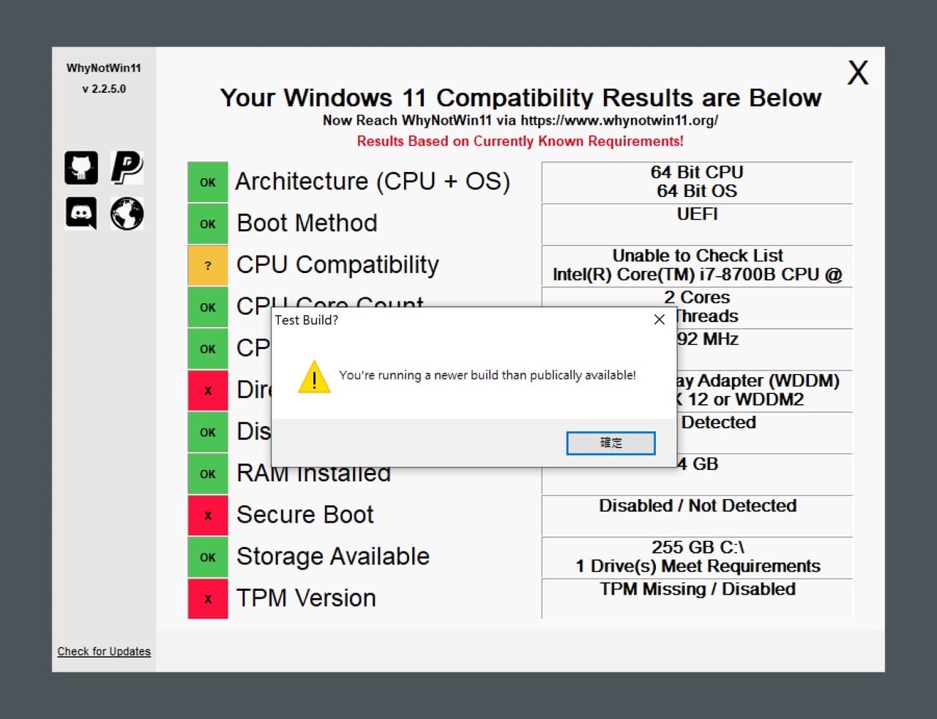
Task: Click 'Disabled / Not Detected' result text
Action: tap(697, 506)
